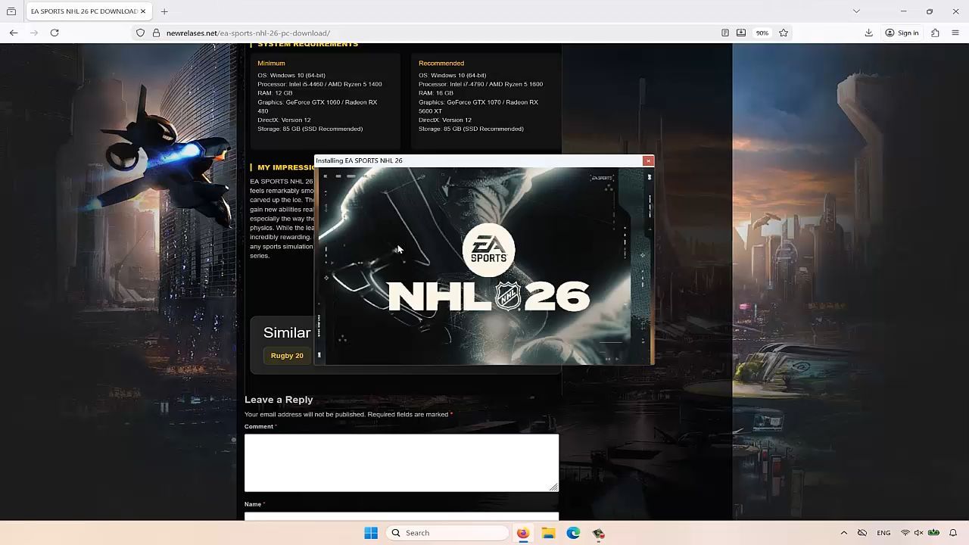Go back to the previous page
969x545 pixels.
coord(14,33)
